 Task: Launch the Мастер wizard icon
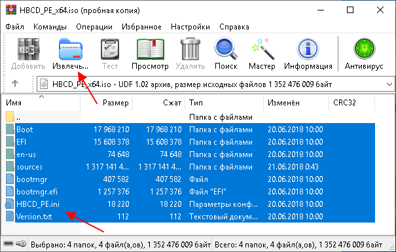(x=262, y=49)
